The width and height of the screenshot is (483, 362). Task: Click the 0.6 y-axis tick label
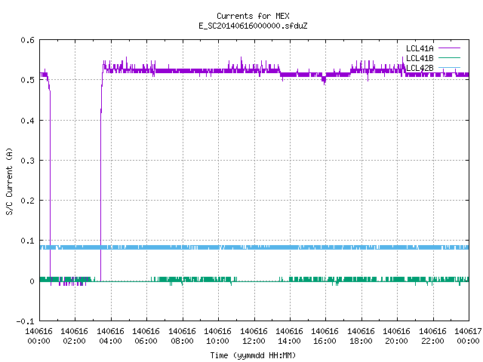pos(27,40)
